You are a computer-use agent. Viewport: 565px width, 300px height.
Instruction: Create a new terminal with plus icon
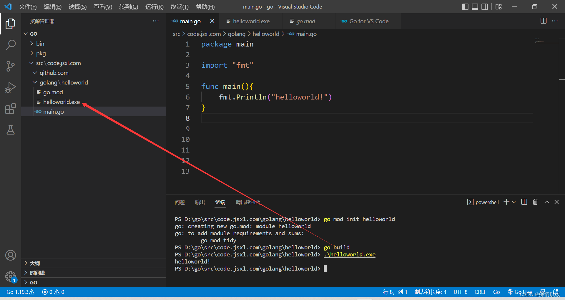pyautogui.click(x=506, y=202)
